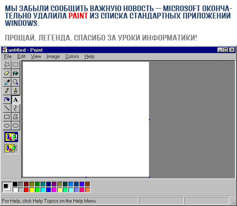Image resolution: width=237 pixels, height=206 pixels.
Task: Choose the white palette swatch
Action: [15, 190]
